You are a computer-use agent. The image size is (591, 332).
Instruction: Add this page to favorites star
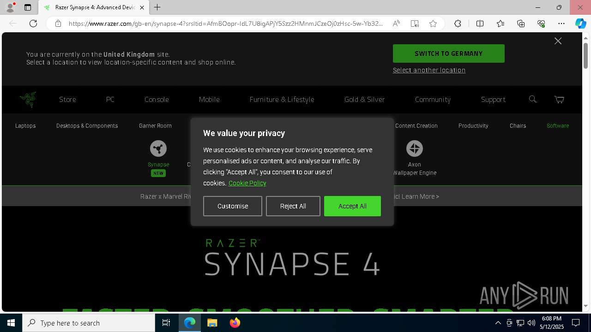click(x=433, y=24)
